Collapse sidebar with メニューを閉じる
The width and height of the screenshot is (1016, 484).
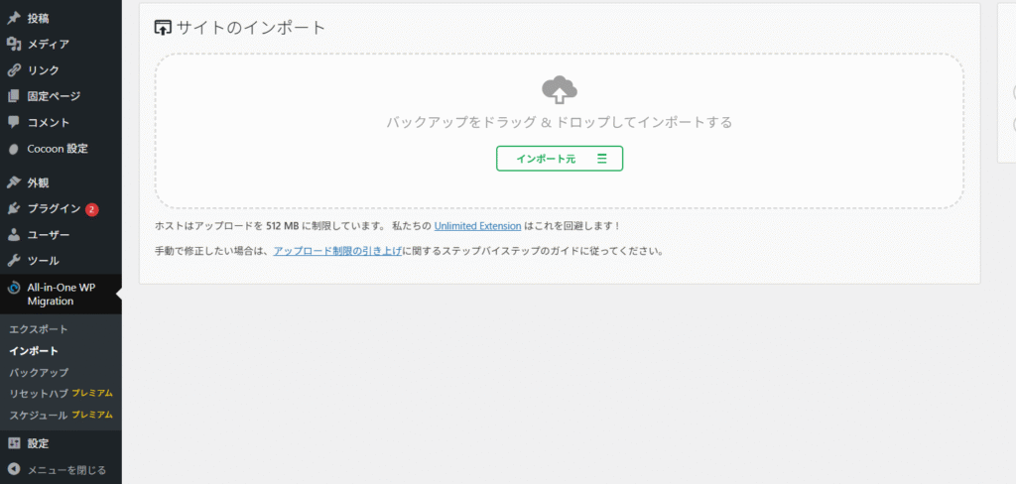click(x=57, y=469)
